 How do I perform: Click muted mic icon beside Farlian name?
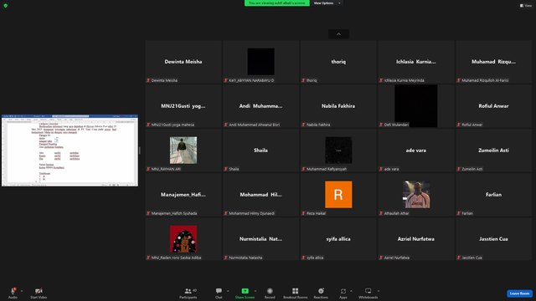pos(459,213)
